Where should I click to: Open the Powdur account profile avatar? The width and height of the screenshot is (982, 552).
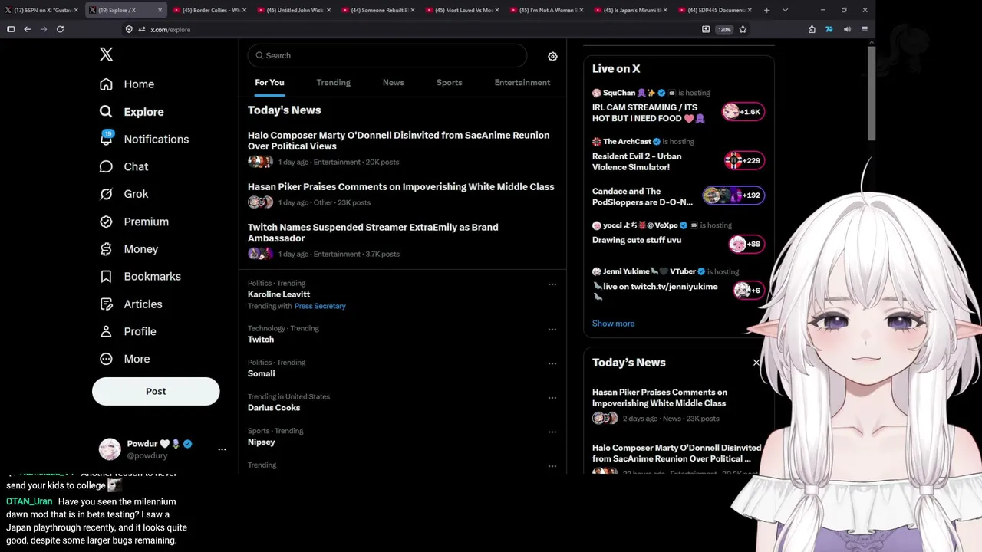click(x=110, y=449)
